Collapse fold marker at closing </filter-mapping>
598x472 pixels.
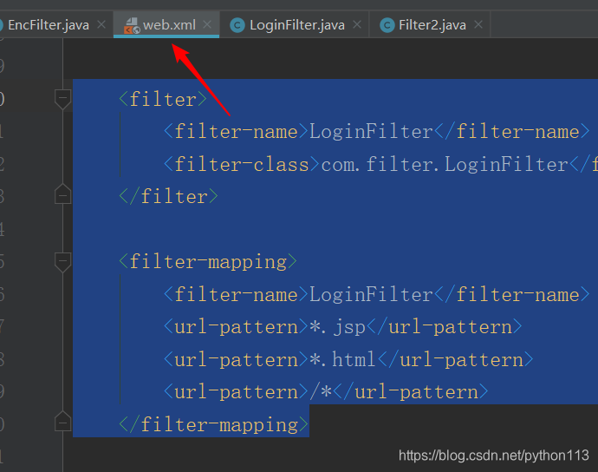point(63,422)
